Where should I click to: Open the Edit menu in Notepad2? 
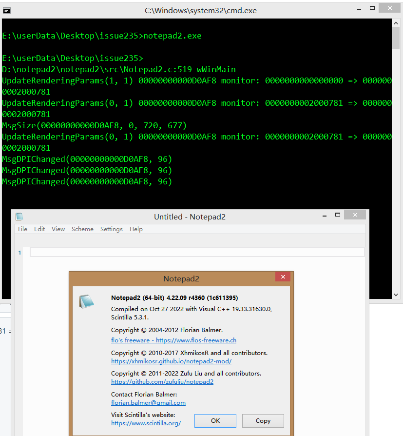[39, 229]
